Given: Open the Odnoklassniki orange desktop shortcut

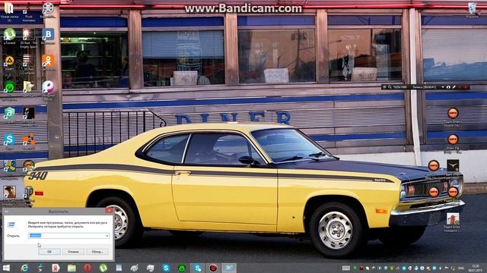Looking at the screenshot, I should [x=48, y=61].
